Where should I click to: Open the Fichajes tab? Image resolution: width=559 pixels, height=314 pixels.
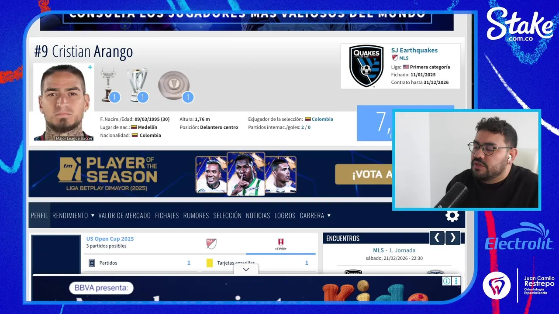(x=167, y=215)
